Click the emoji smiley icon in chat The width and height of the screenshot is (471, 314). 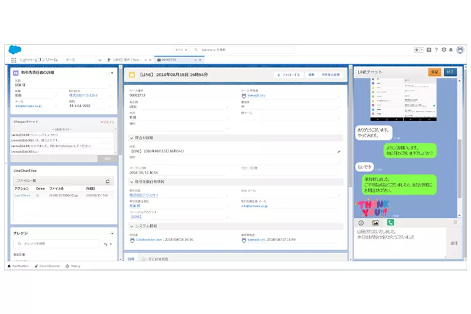point(361,223)
